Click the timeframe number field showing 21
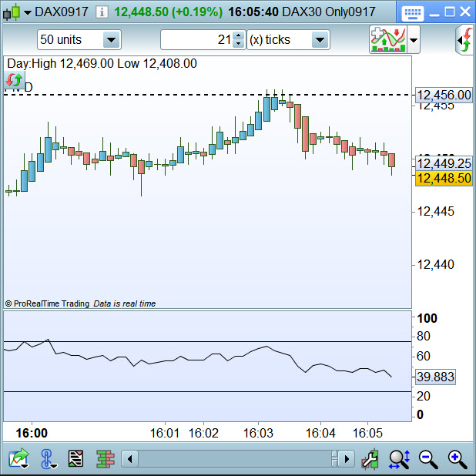The height and width of the screenshot is (476, 476). [x=196, y=40]
